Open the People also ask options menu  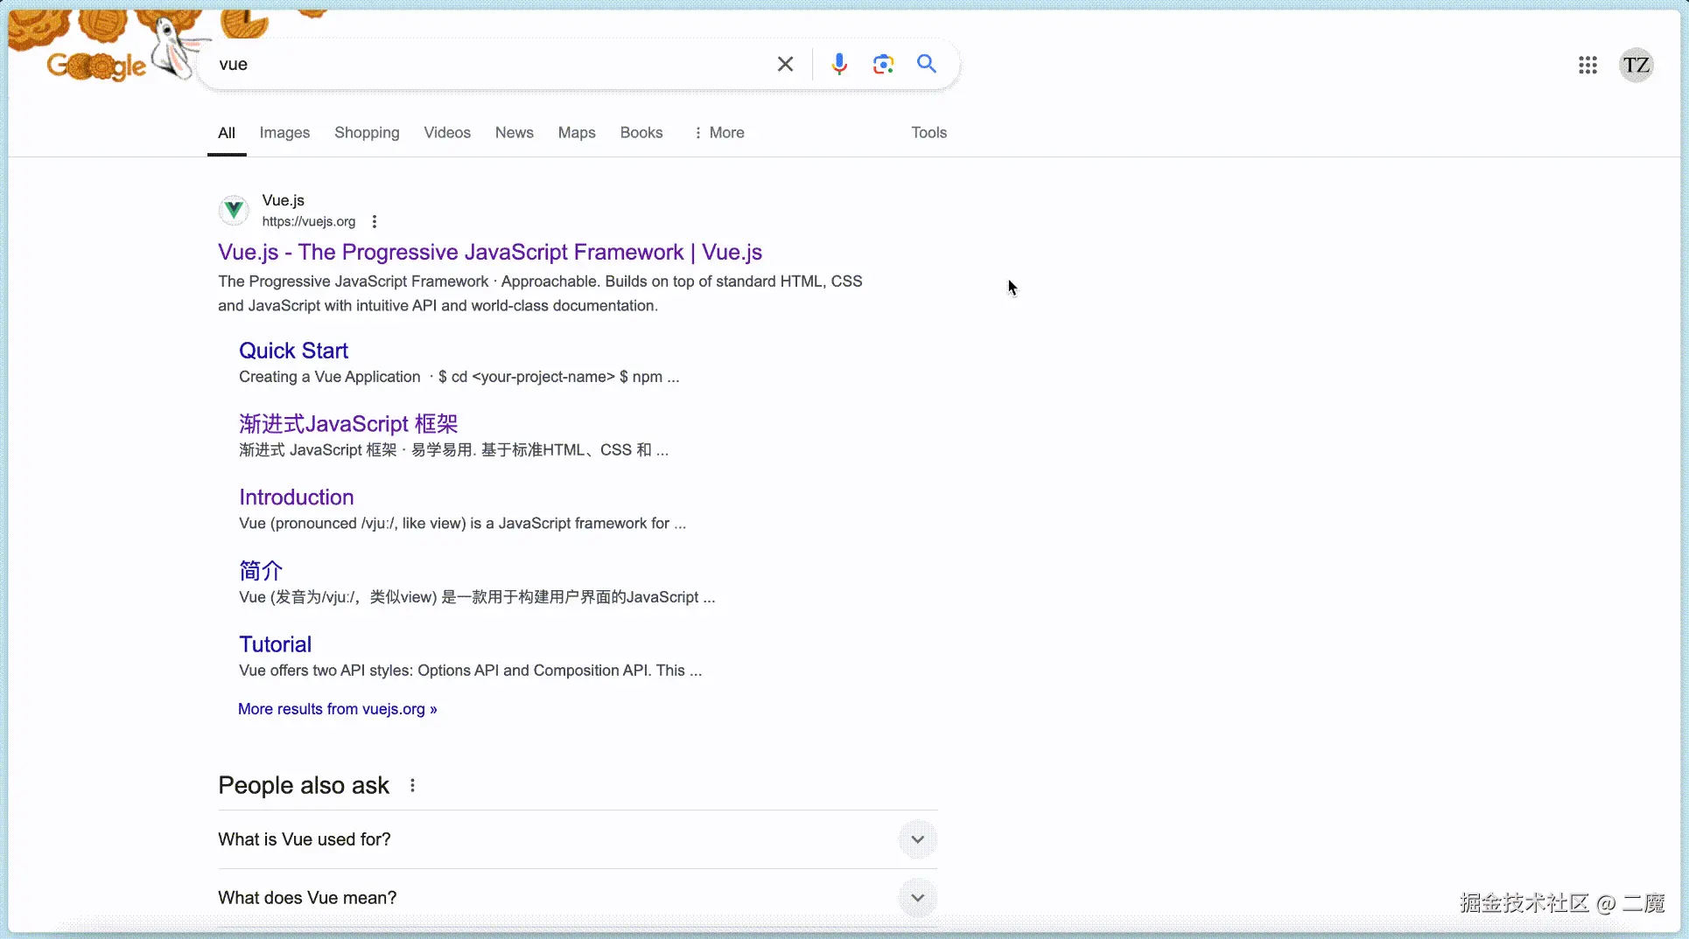tap(411, 785)
